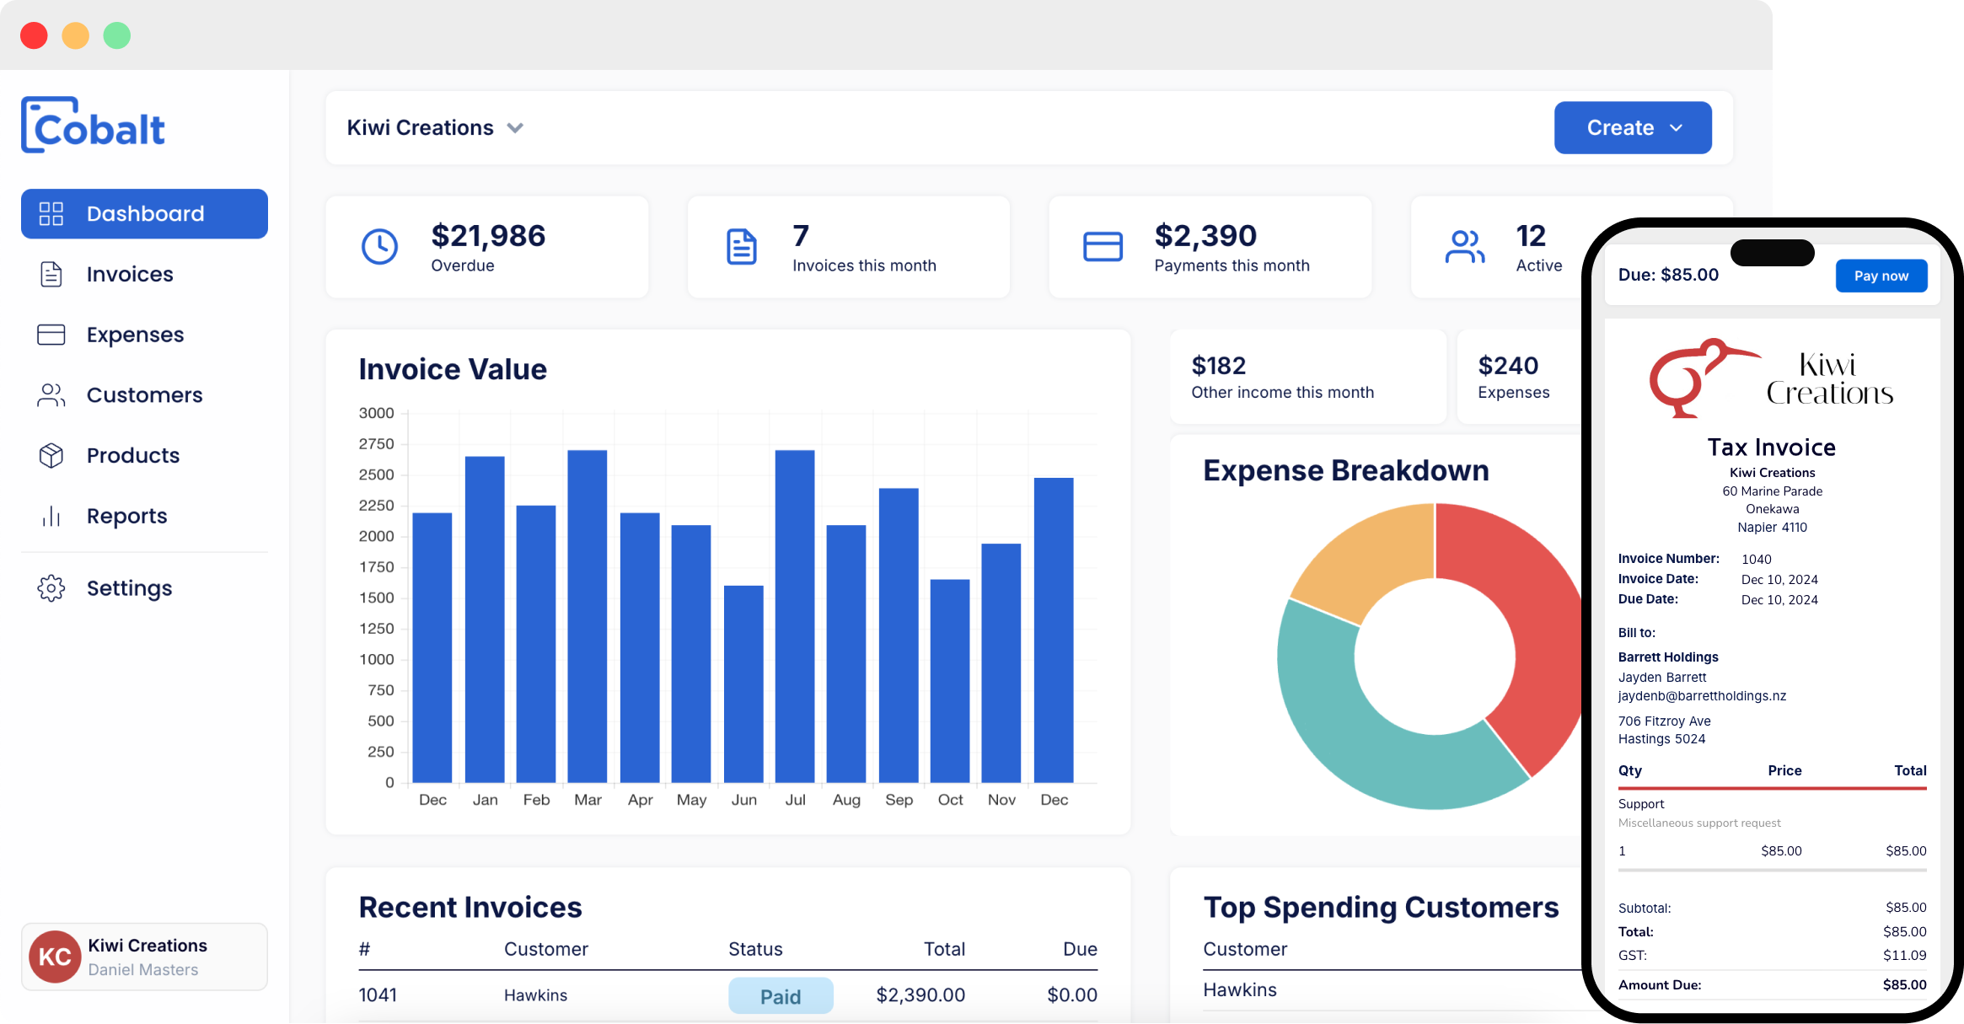Viewport: 1964px width, 1024px height.
Task: Open the Reports menu item
Action: 144,516
